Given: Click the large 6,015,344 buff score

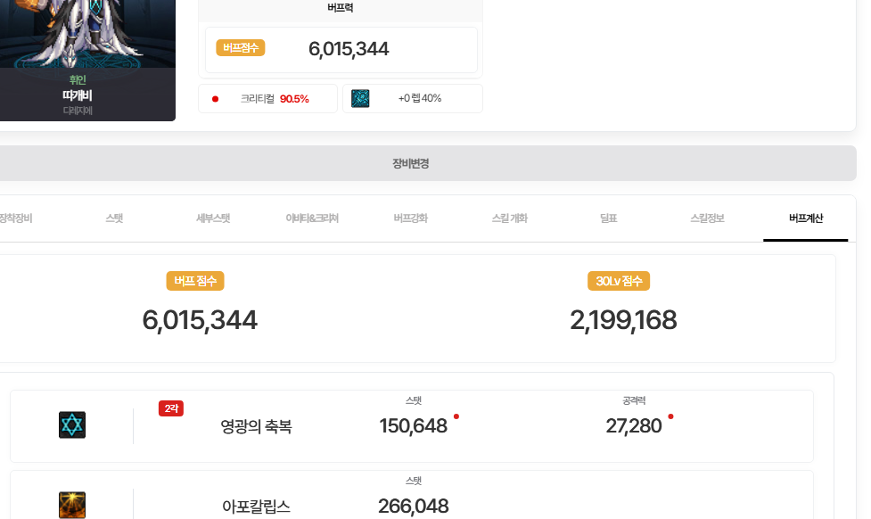Looking at the screenshot, I should 200,320.
